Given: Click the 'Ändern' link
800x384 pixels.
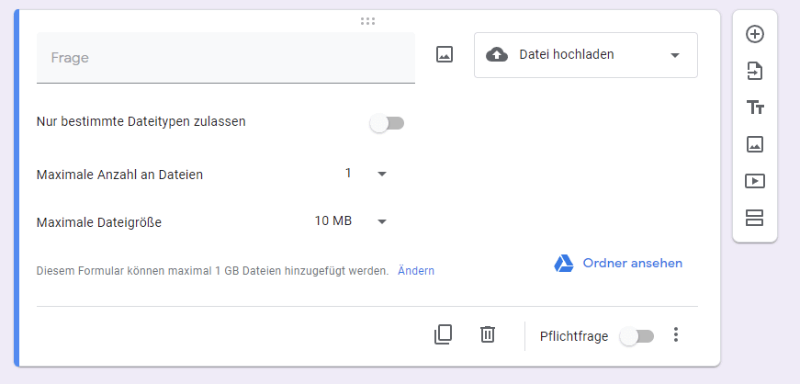Looking at the screenshot, I should click(416, 271).
